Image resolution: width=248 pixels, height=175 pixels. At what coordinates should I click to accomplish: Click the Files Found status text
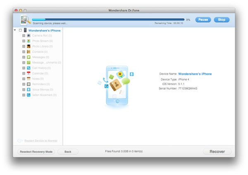point(124,152)
